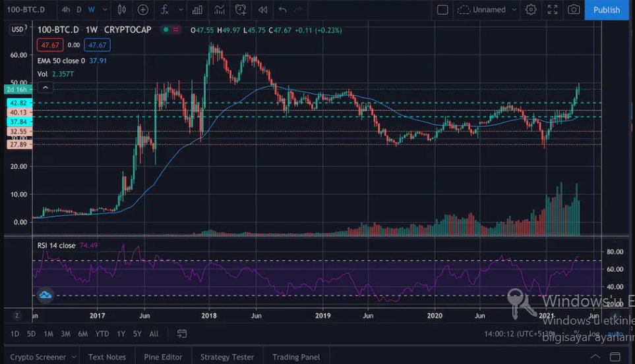Start bar replay with the rewind icon
635x364 pixels.
click(x=263, y=10)
